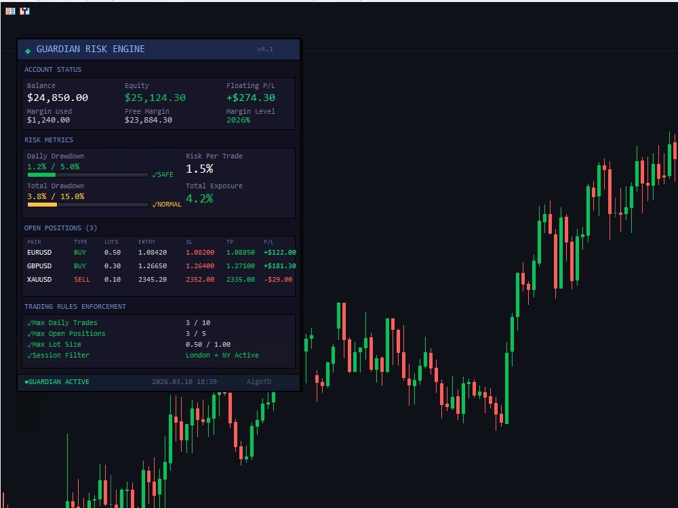
Task: Click the red table icon at top-left
Action: click(10, 12)
